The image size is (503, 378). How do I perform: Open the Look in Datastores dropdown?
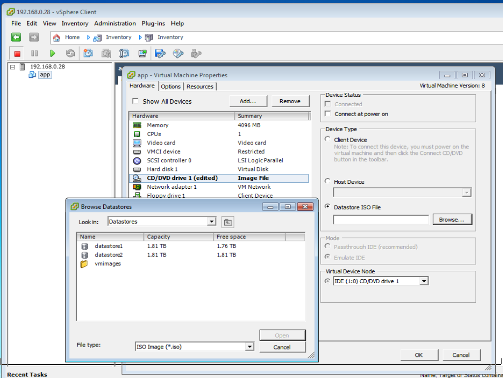click(211, 222)
